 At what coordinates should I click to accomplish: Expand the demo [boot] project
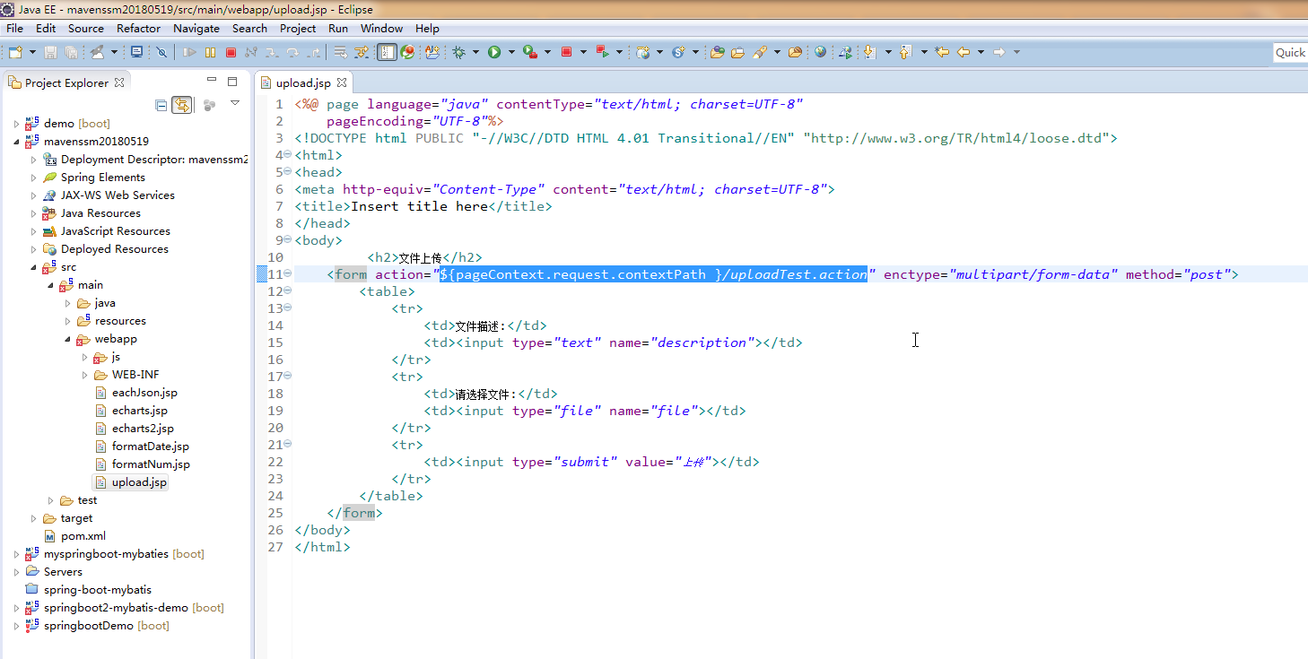(x=16, y=124)
